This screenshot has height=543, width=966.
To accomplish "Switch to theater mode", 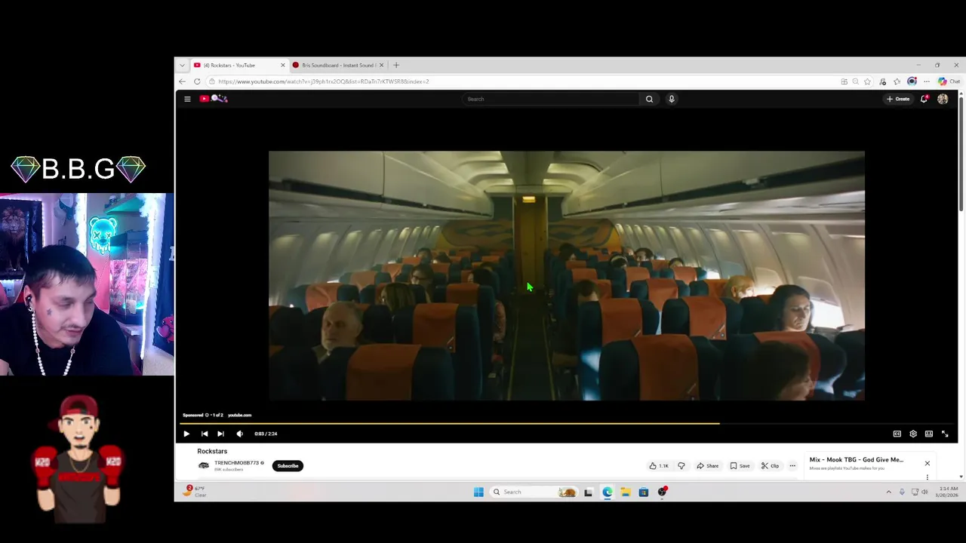I will 929,434.
